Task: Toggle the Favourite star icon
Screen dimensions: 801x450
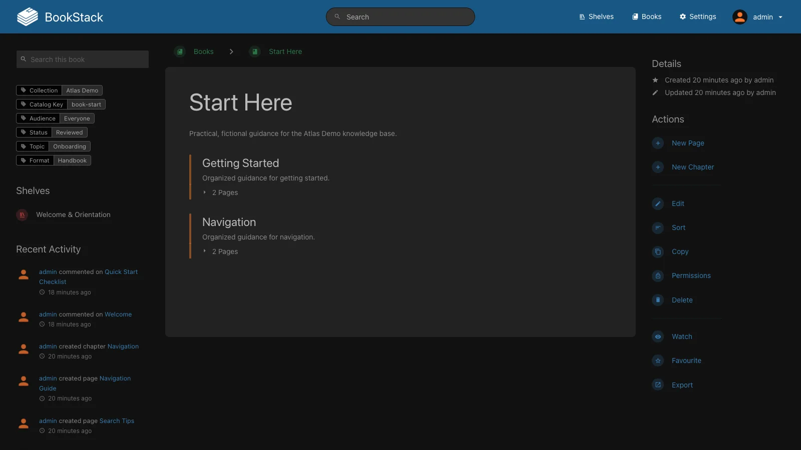Action: click(x=658, y=360)
